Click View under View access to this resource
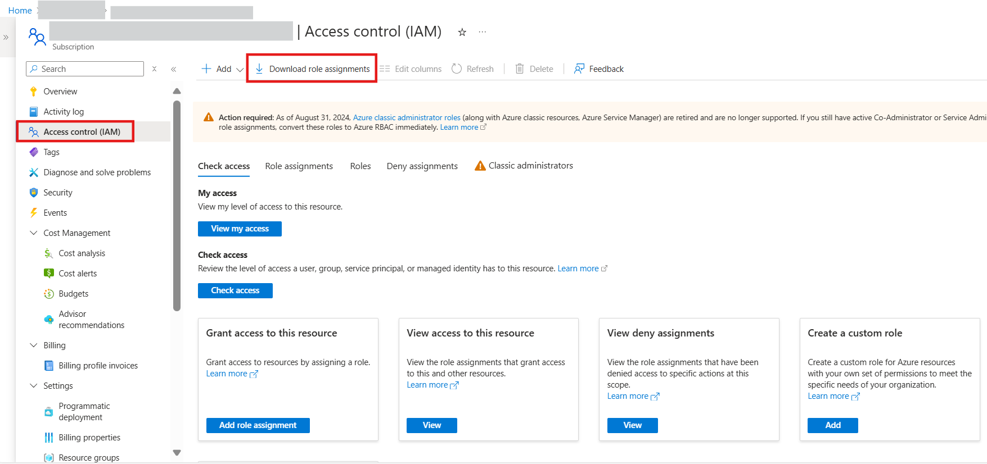Image resolution: width=987 pixels, height=464 pixels. (432, 425)
